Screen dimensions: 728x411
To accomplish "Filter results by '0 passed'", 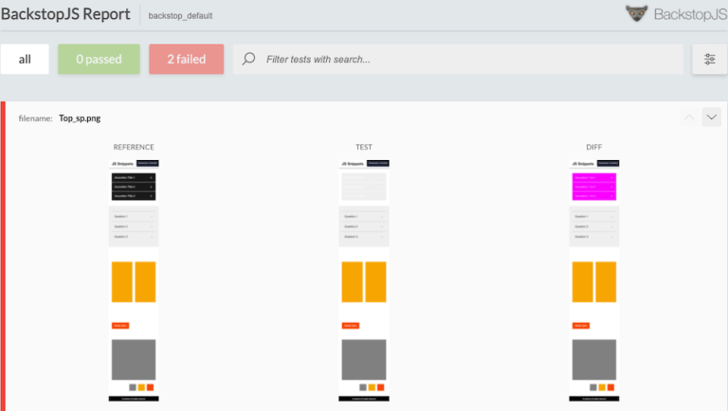I will [99, 59].
